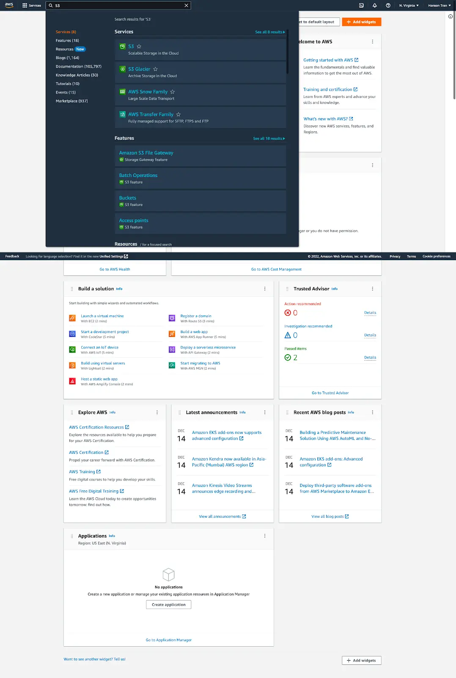Click the Amplify static web app icon

coord(72,381)
